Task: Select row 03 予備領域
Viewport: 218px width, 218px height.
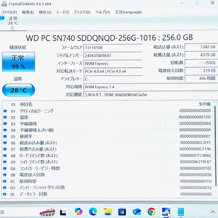Action: tap(107, 124)
